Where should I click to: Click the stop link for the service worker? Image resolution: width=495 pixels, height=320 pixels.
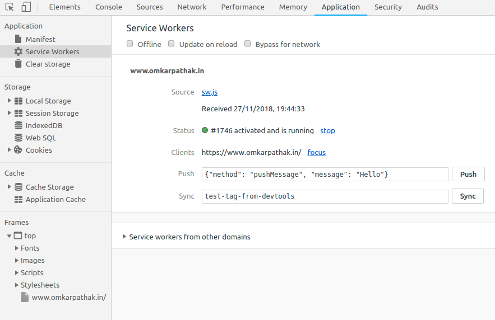327,131
